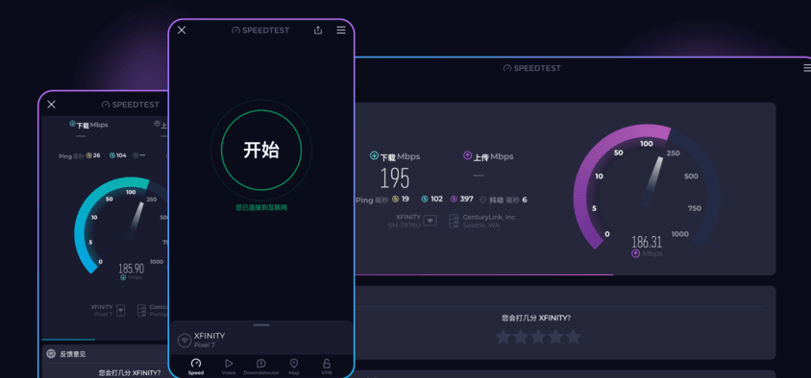Click the yellow idle ping icon showing 19
Viewport: 811px width, 378px height.
(395, 199)
